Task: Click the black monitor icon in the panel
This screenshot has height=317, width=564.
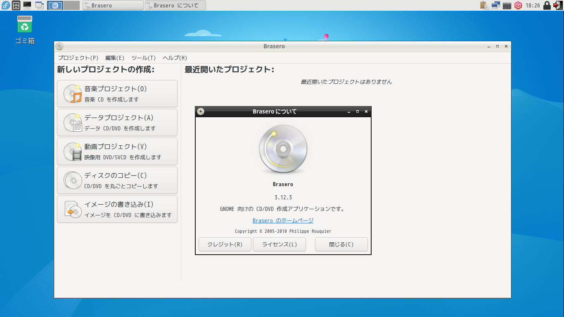Action: point(27,5)
